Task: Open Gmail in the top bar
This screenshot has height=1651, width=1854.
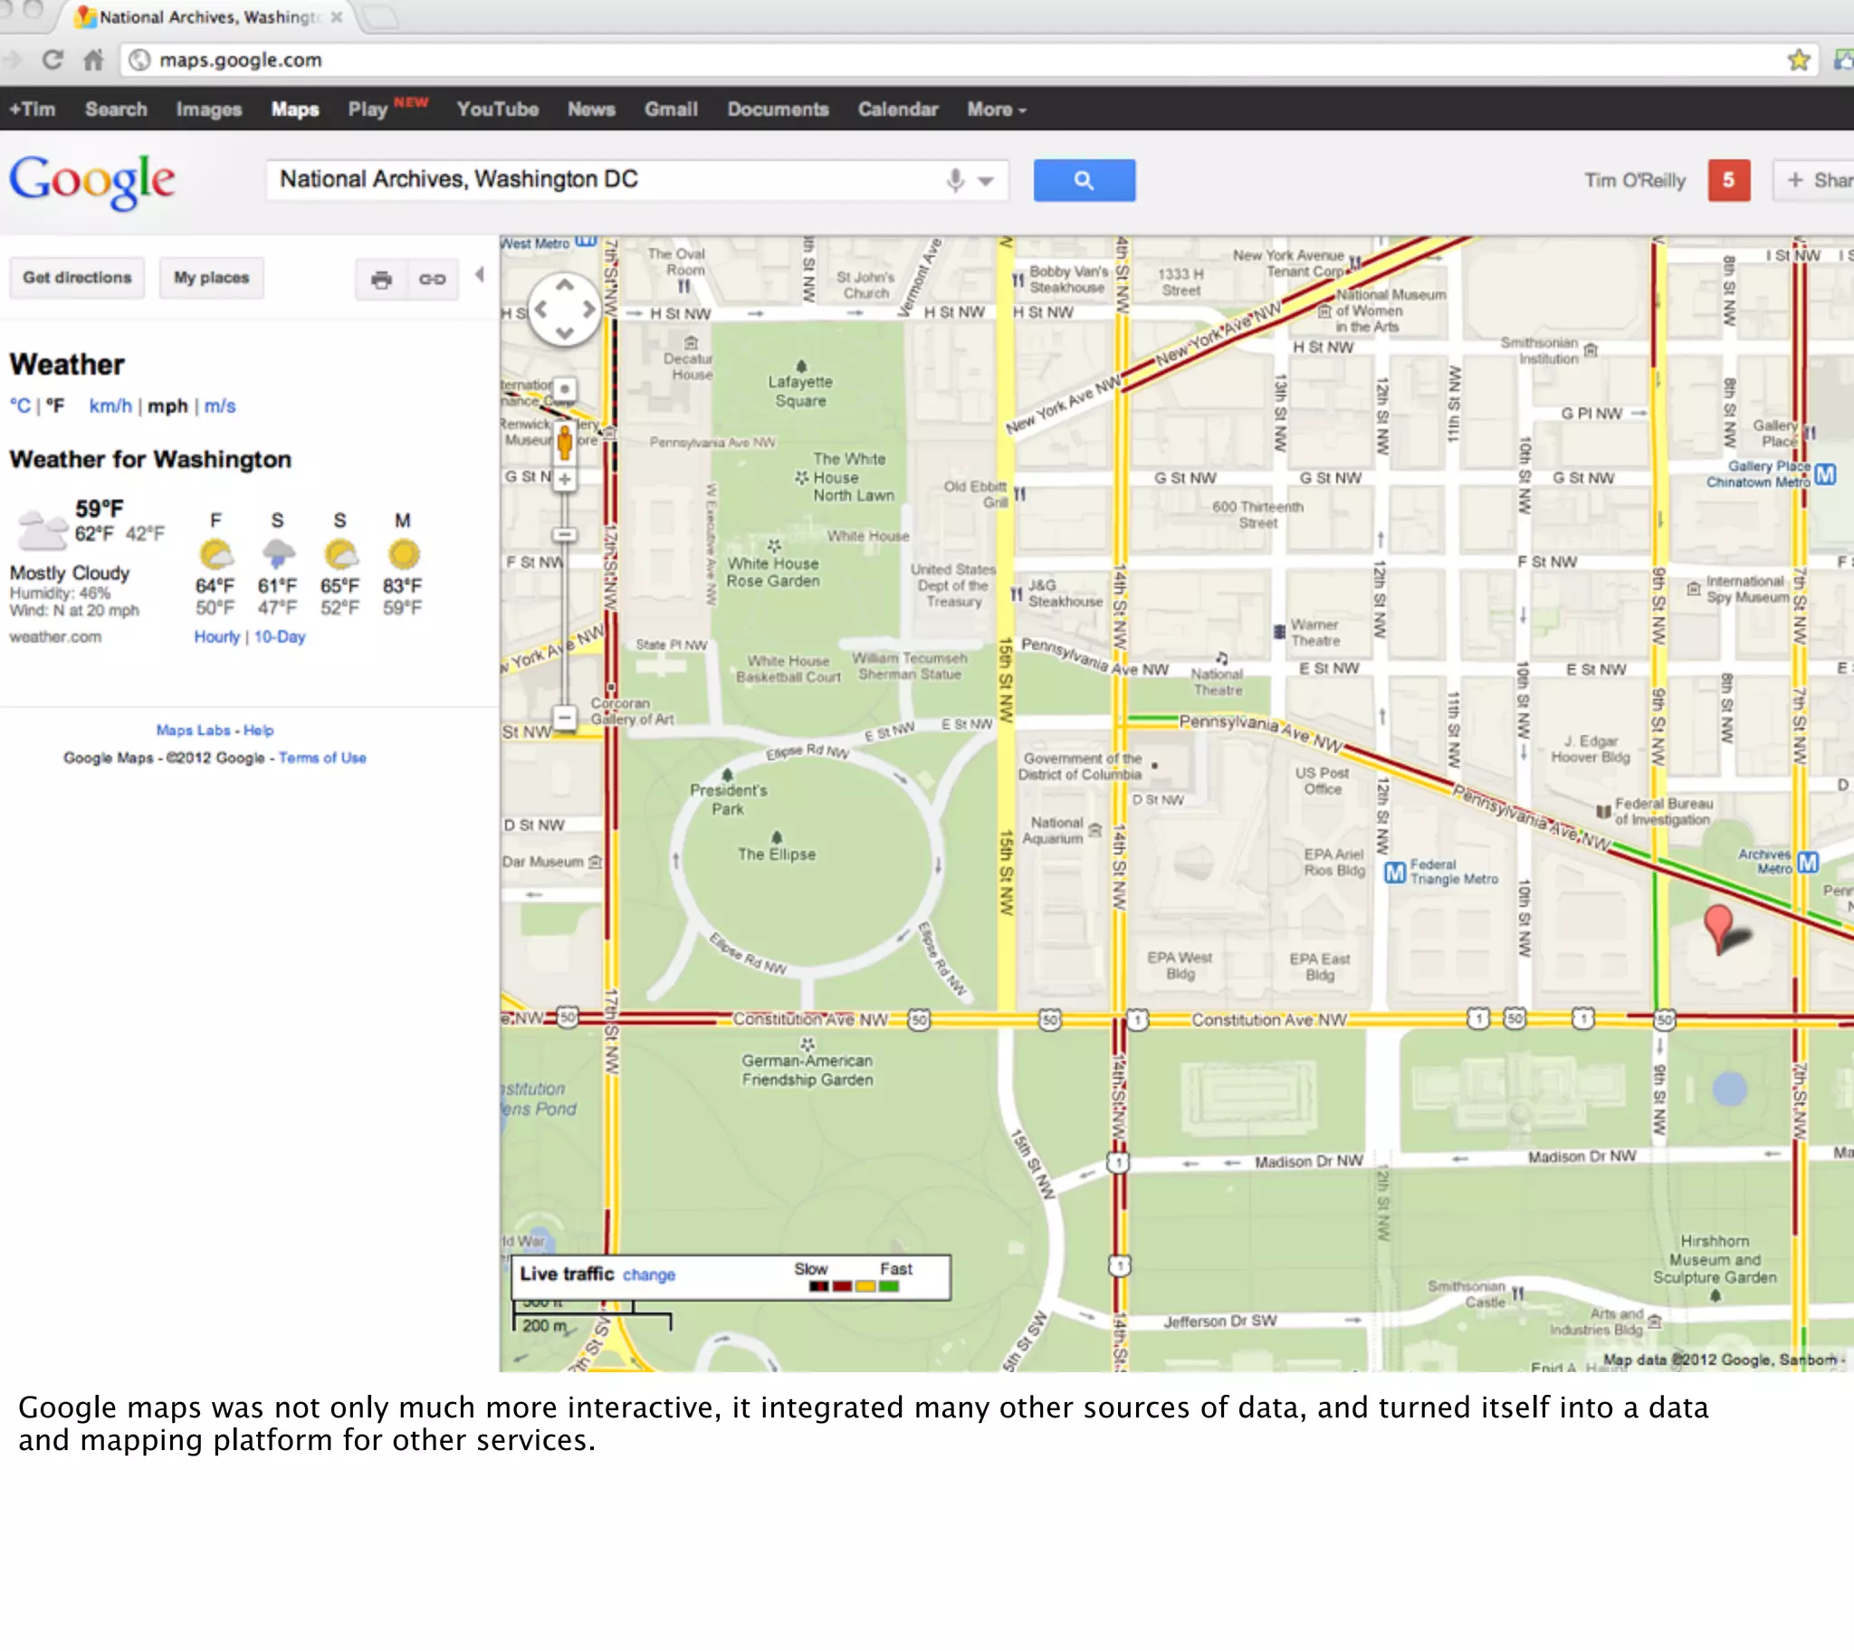Action: click(670, 110)
